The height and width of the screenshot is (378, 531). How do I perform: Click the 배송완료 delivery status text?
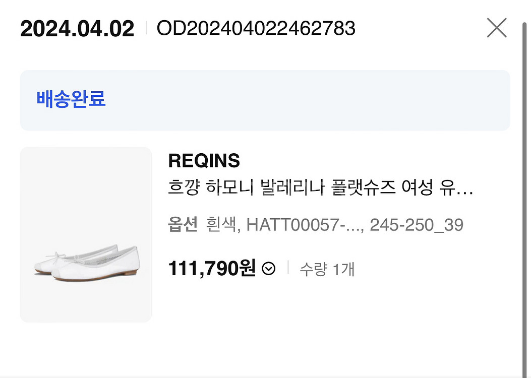pyautogui.click(x=71, y=99)
